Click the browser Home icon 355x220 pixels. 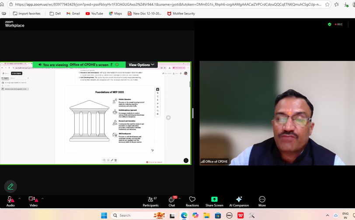(x=2, y=4)
